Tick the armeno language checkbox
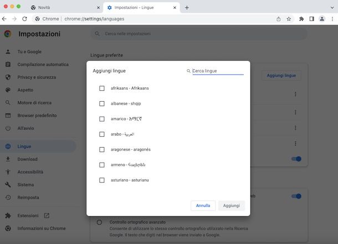The width and height of the screenshot is (338, 244). pos(102,165)
